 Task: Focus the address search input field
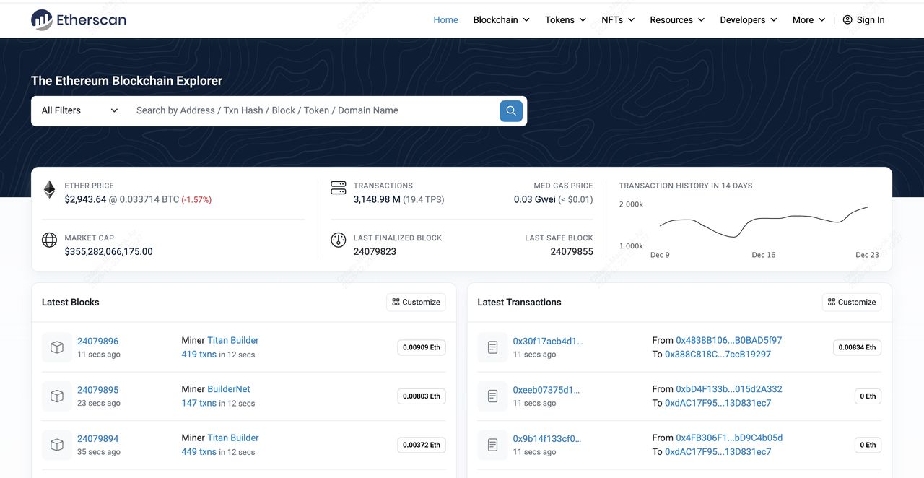click(310, 110)
